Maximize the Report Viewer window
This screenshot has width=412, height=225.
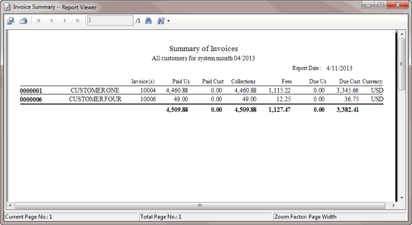click(381, 6)
